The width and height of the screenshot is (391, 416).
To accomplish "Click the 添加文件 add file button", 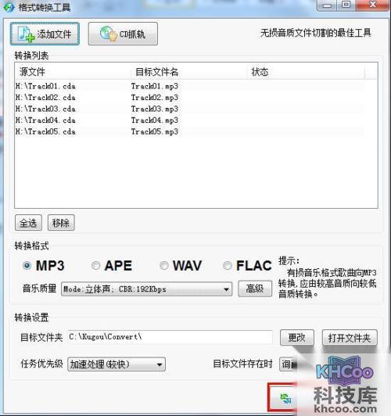I will point(45,34).
